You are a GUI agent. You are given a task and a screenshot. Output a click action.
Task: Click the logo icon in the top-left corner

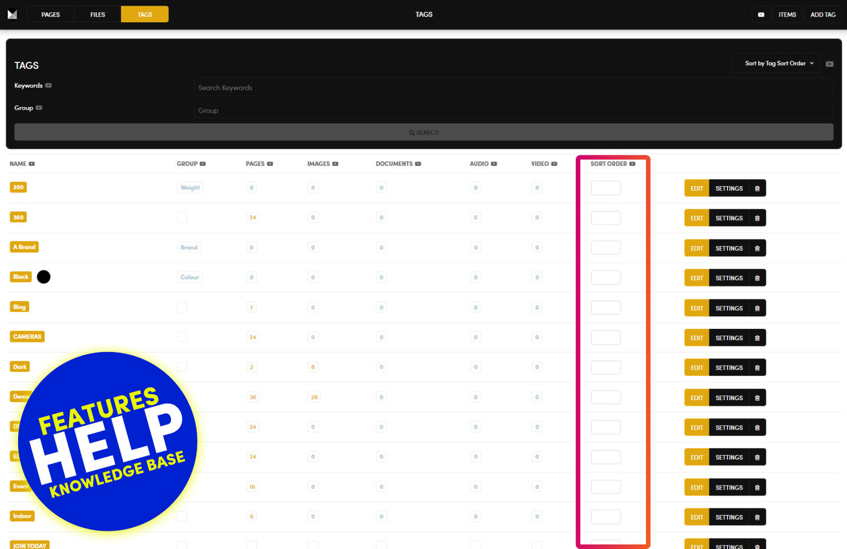[12, 14]
